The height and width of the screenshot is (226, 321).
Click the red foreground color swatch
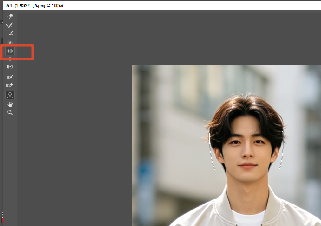pyautogui.click(x=2, y=221)
